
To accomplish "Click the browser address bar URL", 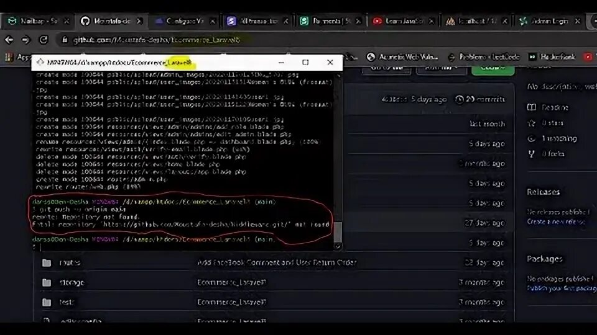I will coord(157,40).
